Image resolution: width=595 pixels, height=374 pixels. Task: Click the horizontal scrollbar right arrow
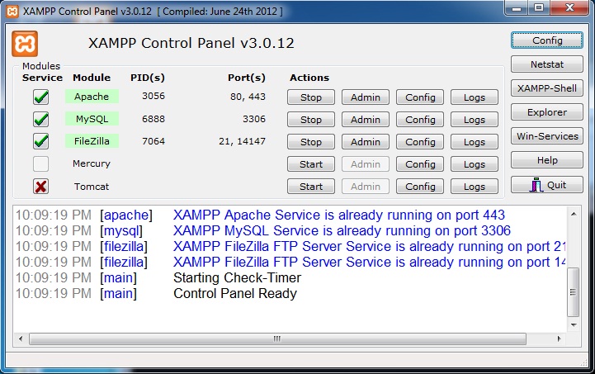pyautogui.click(x=559, y=338)
